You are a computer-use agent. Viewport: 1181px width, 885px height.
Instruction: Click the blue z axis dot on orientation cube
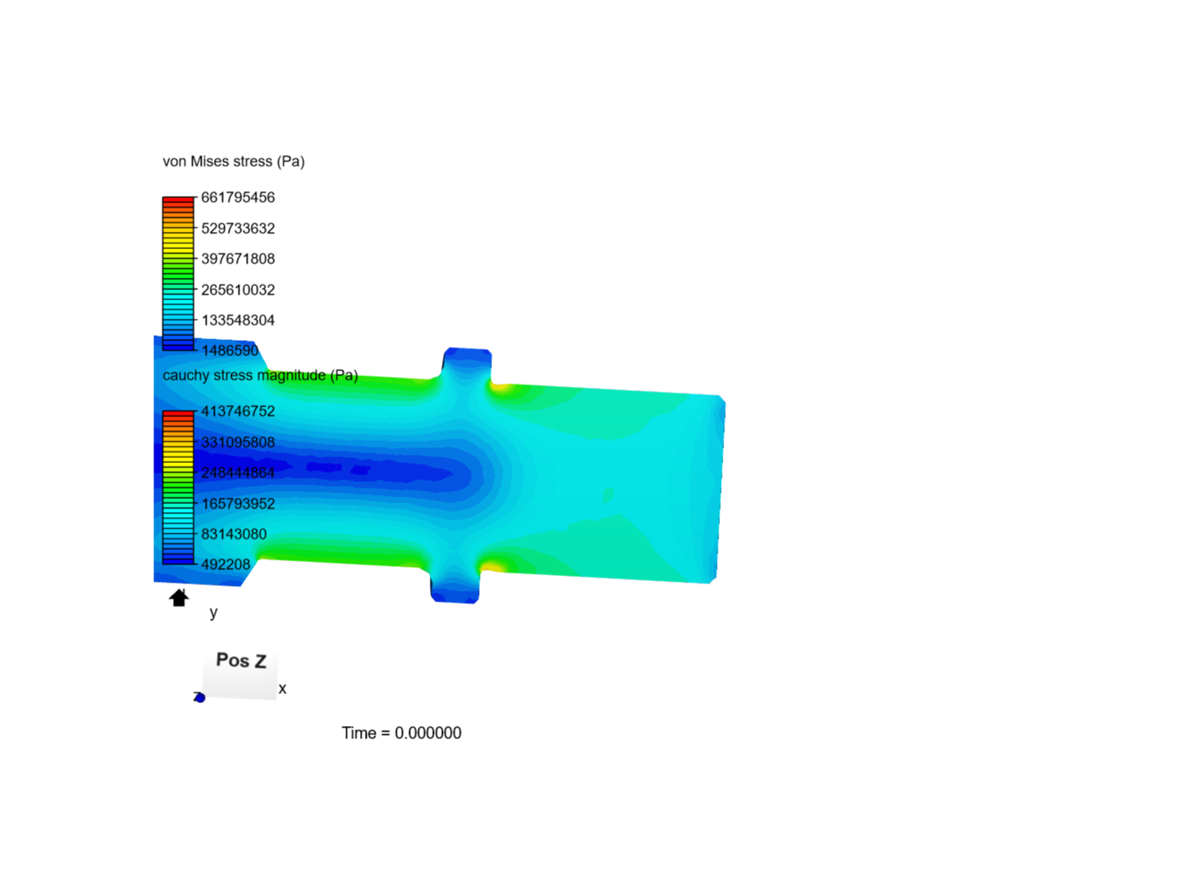pyautogui.click(x=199, y=697)
